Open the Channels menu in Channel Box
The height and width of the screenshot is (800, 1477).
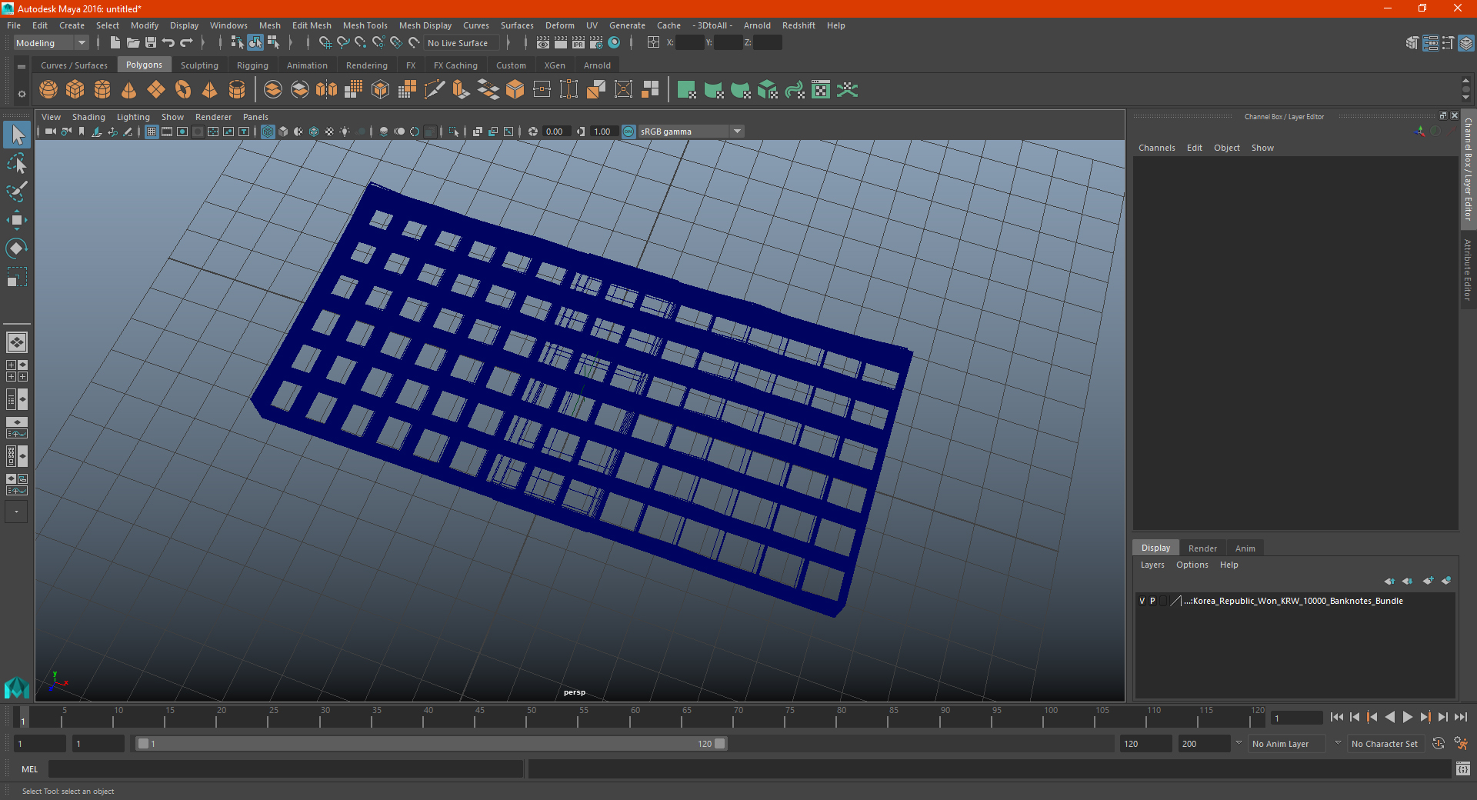point(1156,148)
